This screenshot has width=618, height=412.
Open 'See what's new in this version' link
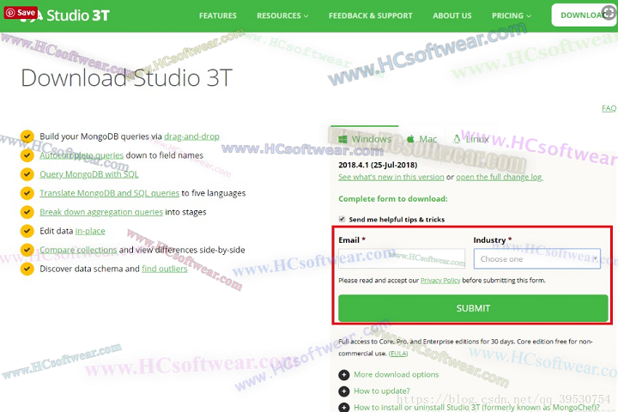[391, 177]
